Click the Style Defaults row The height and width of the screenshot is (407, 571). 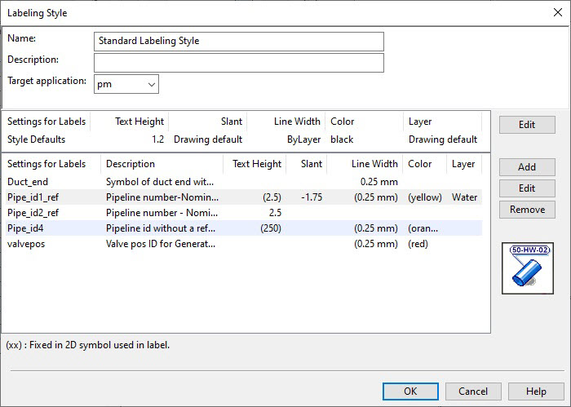coord(244,139)
